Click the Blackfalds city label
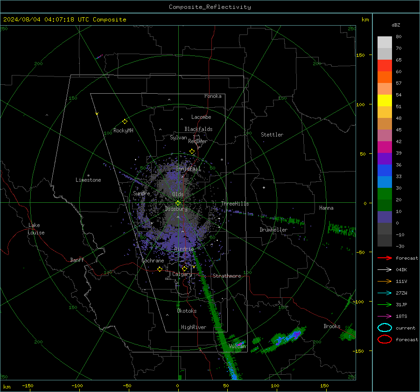The image size is (420, 392). (x=198, y=129)
